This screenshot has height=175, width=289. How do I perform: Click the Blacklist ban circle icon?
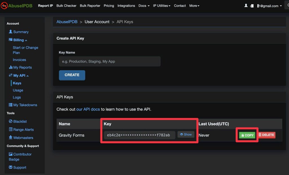(x=10, y=121)
